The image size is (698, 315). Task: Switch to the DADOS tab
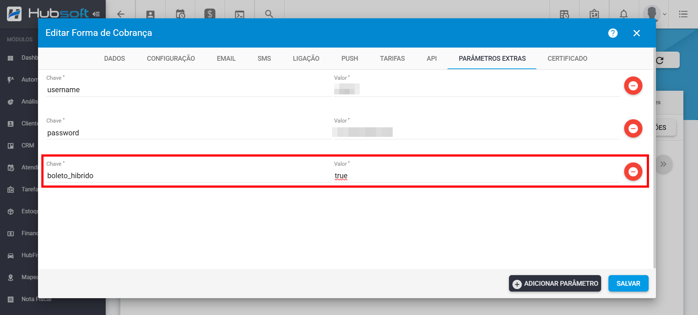point(114,59)
